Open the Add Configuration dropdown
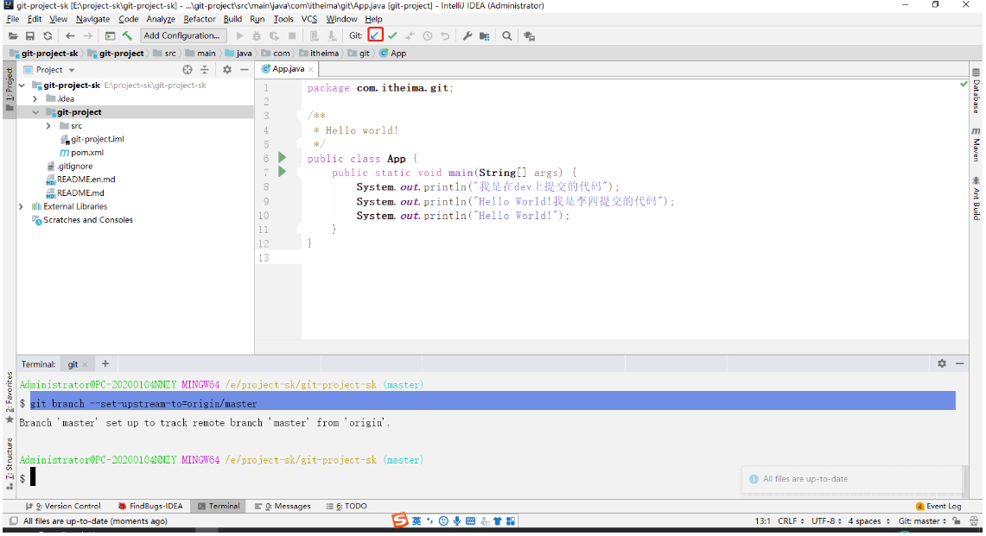Image resolution: width=986 pixels, height=536 pixels. (x=181, y=35)
